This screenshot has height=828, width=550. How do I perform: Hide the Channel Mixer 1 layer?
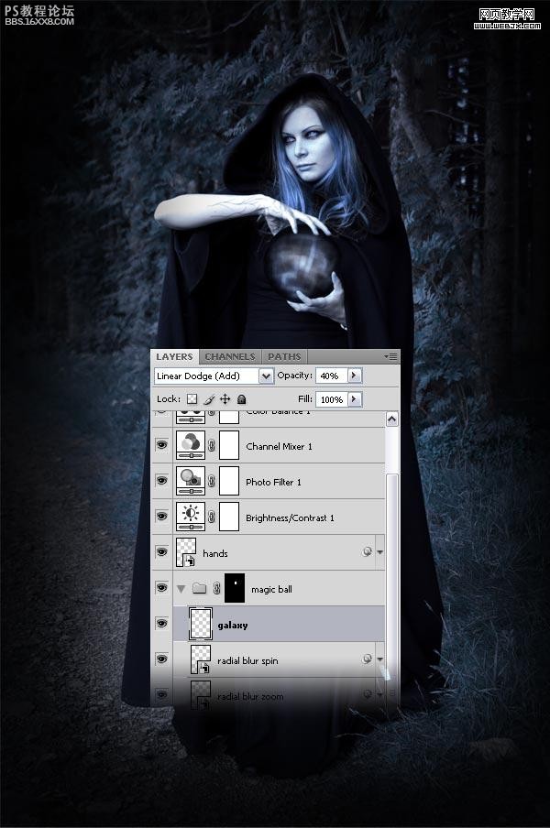[x=162, y=445]
